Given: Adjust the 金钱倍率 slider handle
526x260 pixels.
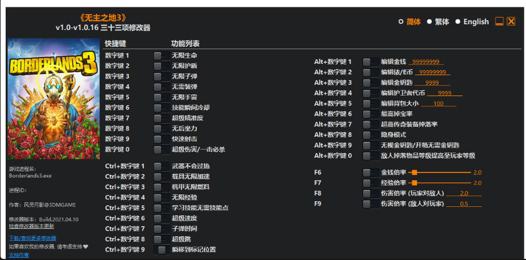Looking at the screenshot, I should (x=414, y=172).
